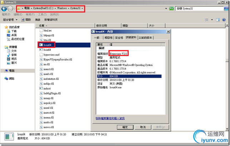Open 我的最愛 star item
This screenshot has height=146, width=230.
(x=12, y=27)
